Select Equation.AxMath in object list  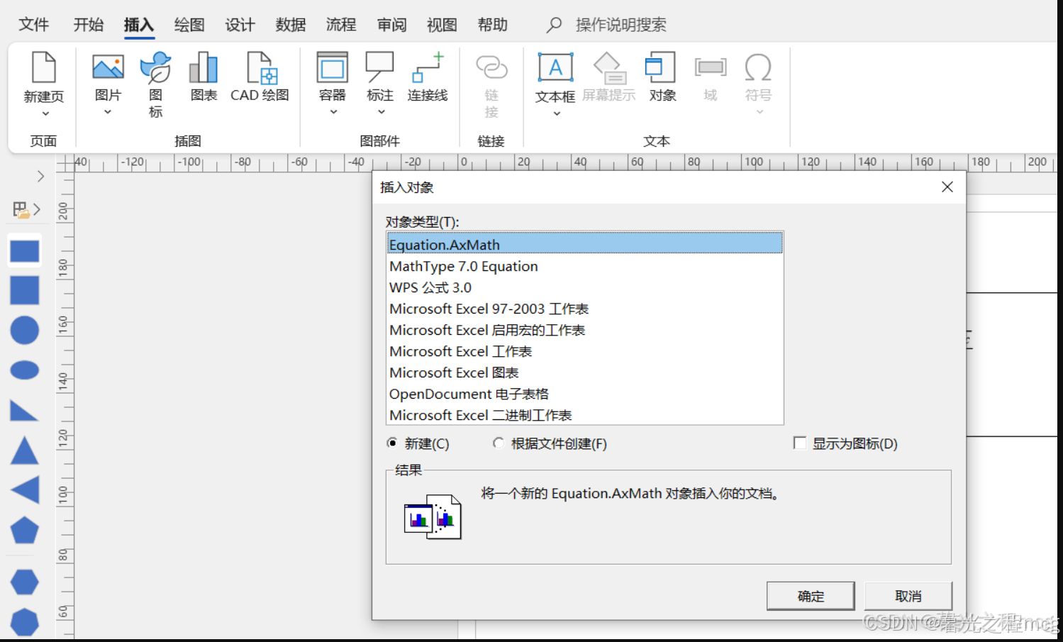point(585,244)
